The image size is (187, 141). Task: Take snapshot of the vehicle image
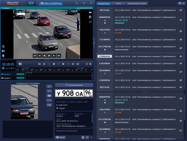click(49, 105)
